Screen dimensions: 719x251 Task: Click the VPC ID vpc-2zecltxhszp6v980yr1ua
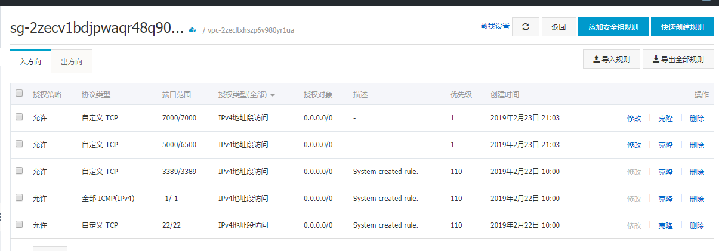click(x=251, y=30)
